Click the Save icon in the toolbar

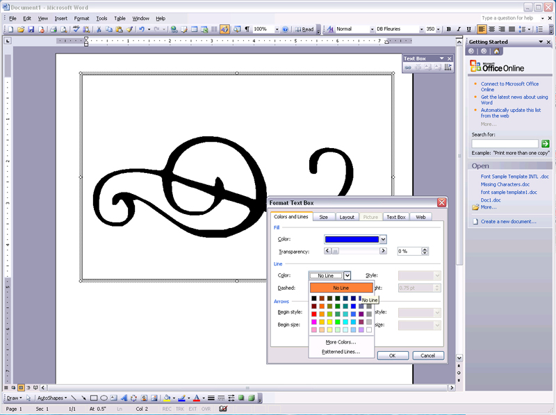(31, 30)
